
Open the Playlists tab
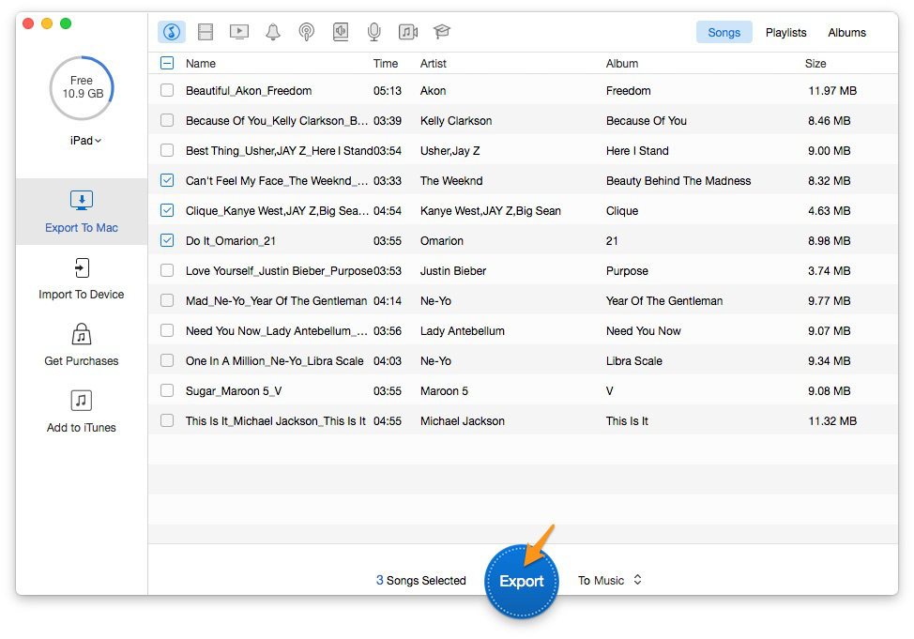(785, 32)
